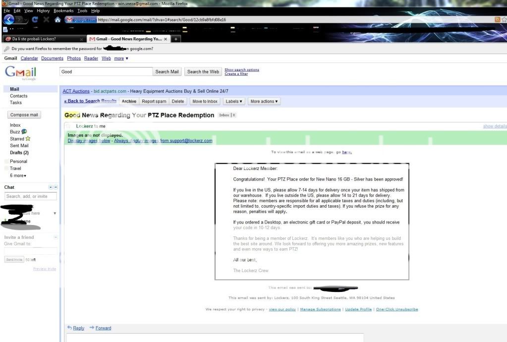Image resolution: width=507 pixels, height=342 pixels.
Task: Go back with the Firefox back arrow
Action: 9,20
